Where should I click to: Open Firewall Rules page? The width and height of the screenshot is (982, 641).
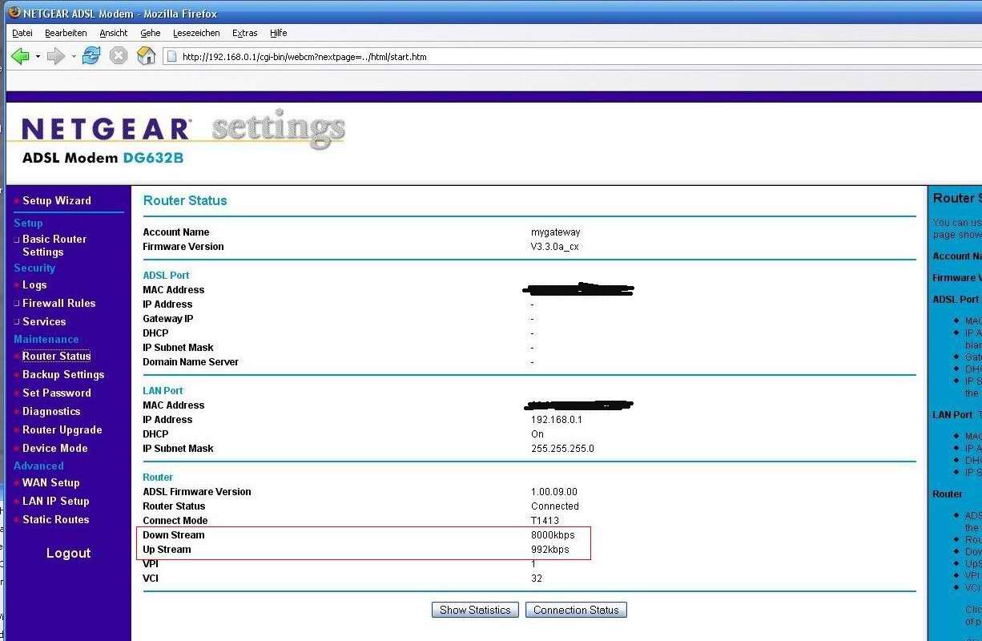(x=59, y=303)
